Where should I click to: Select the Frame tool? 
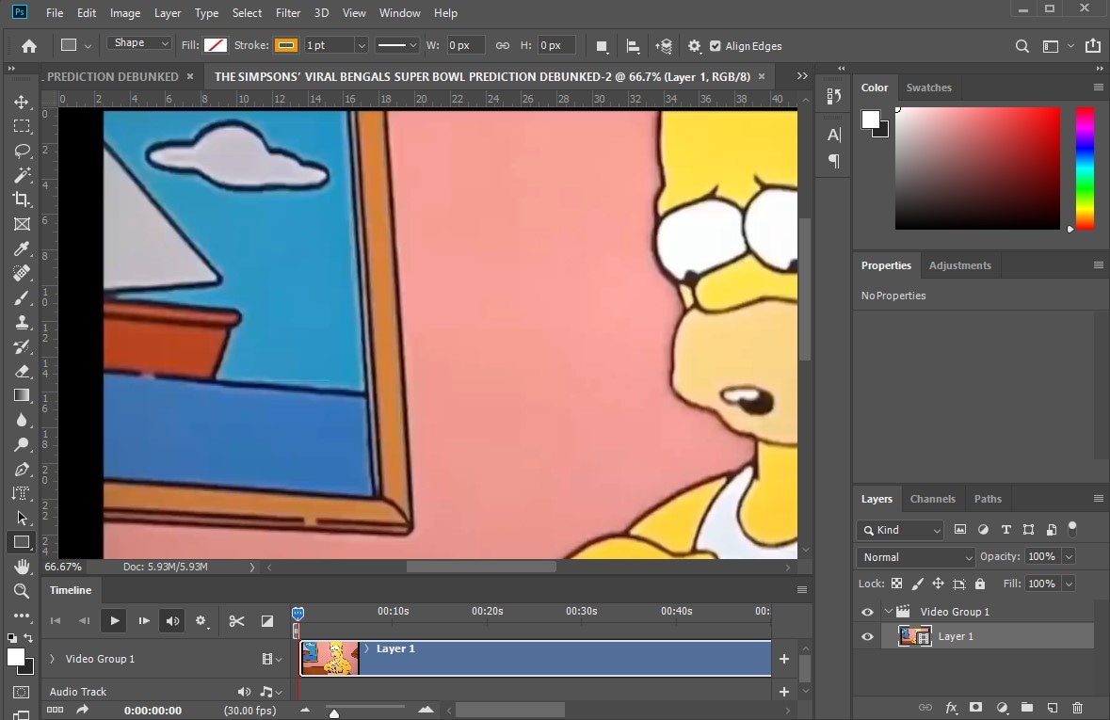tap(22, 224)
